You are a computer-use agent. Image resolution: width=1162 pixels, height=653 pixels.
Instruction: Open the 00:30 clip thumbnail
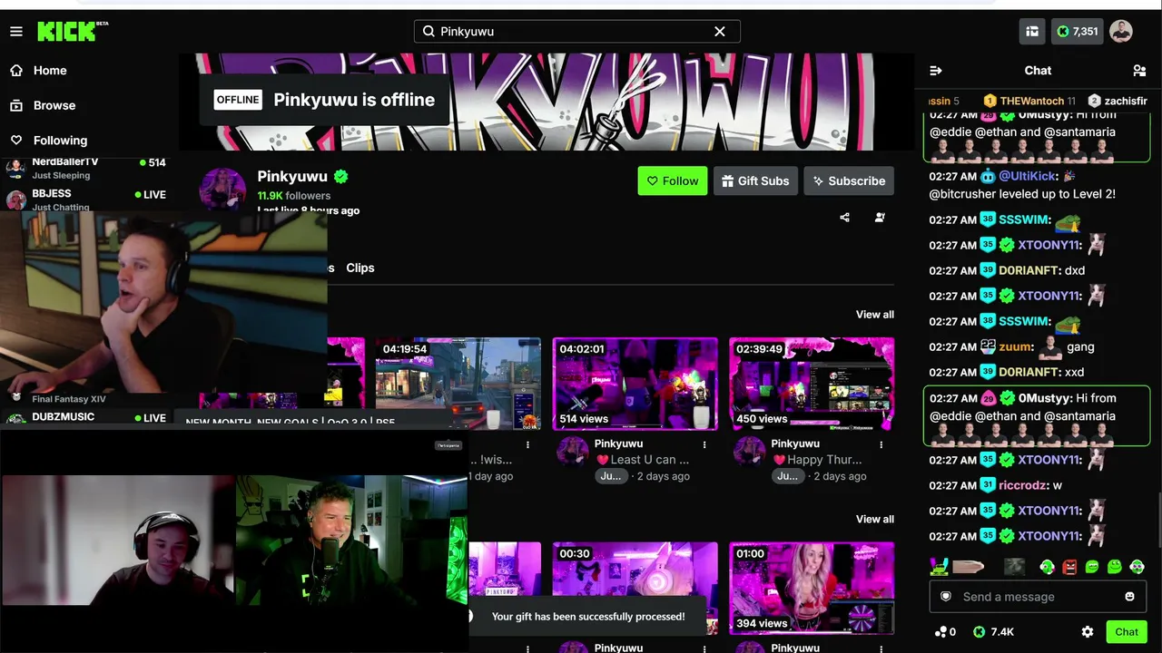pos(635,588)
